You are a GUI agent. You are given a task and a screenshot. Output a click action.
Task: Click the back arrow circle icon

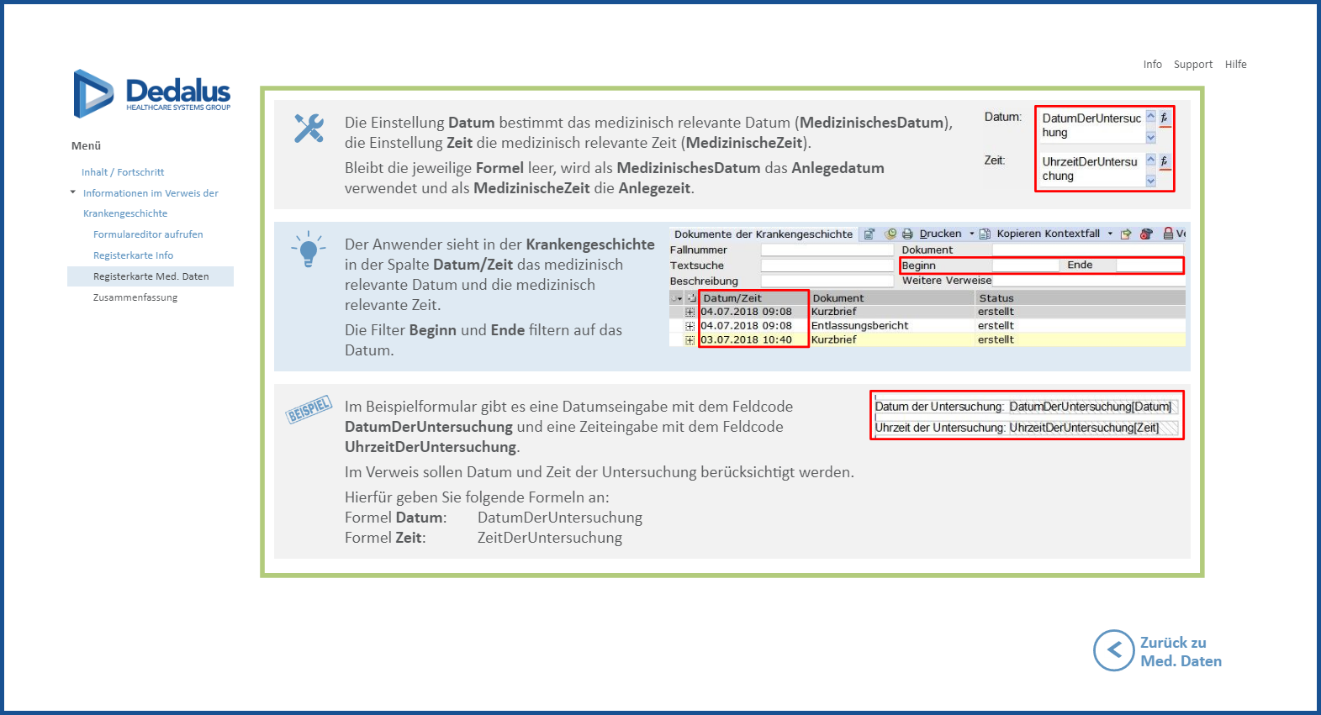[1113, 650]
